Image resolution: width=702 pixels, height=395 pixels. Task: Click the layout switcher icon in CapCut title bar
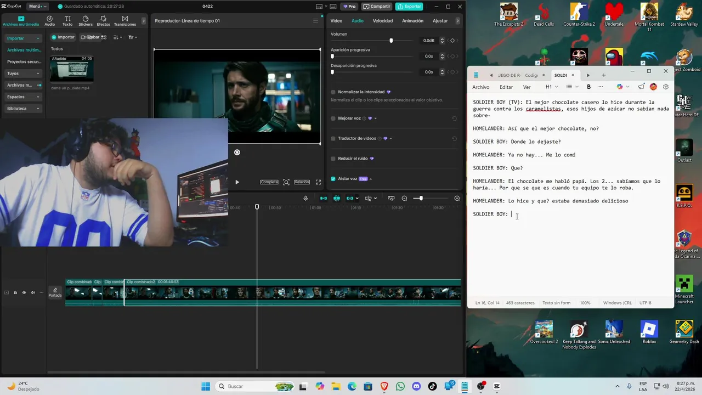(319, 7)
